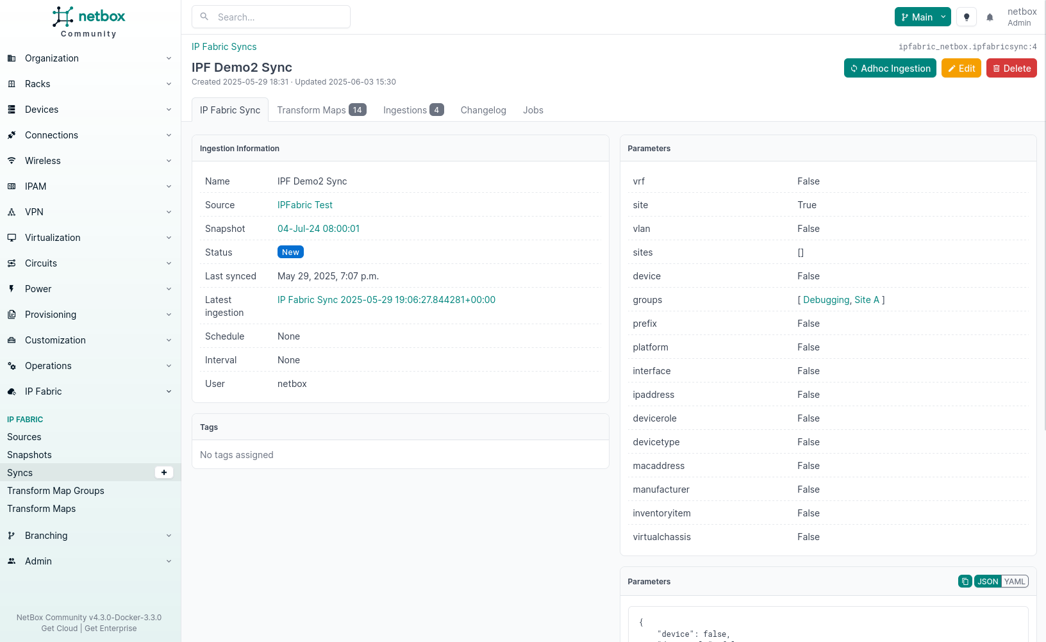1046x642 pixels.
Task: Toggle the light/dark mode bulb icon
Action: (967, 17)
